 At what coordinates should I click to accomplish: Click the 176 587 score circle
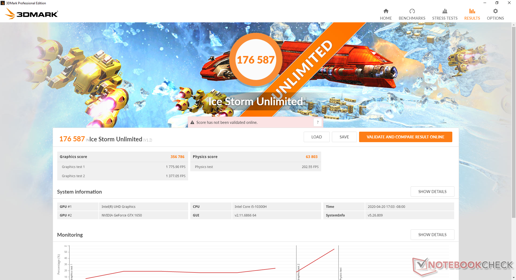tap(256, 59)
